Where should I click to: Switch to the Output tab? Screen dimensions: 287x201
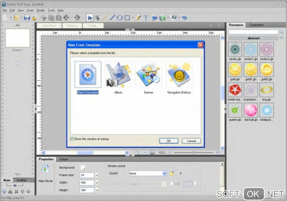[x=64, y=159]
